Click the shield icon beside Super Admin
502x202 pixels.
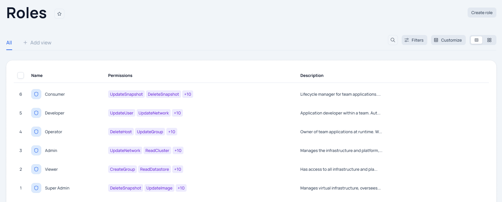(x=36, y=188)
